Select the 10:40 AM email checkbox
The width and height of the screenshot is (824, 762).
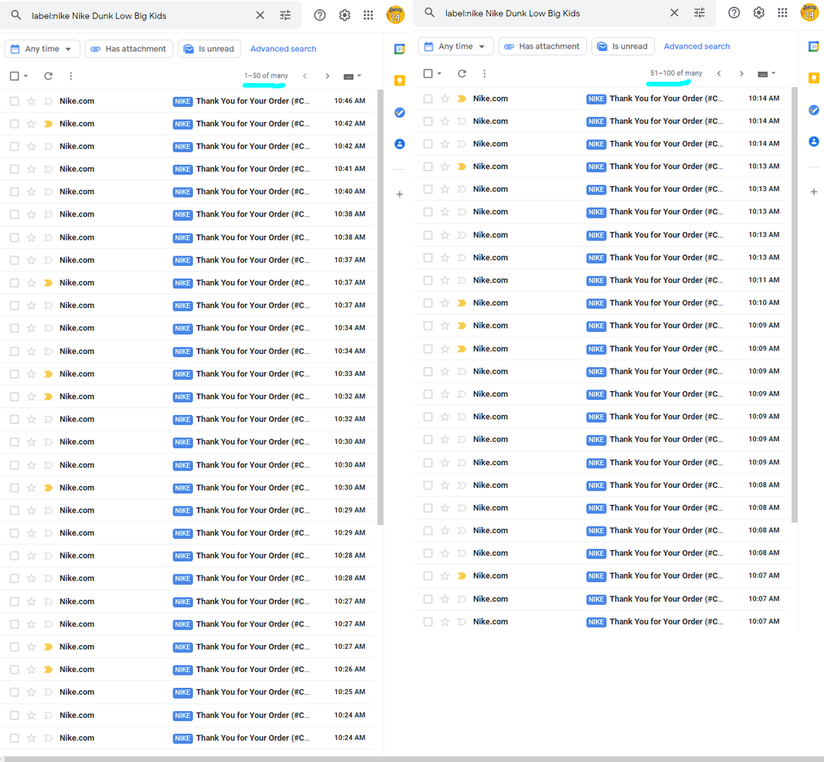(14, 192)
